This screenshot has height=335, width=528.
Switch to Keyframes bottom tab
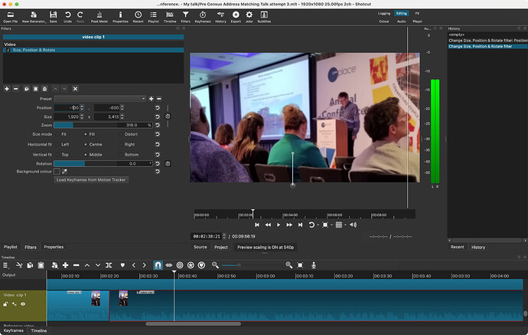pyautogui.click(x=14, y=330)
